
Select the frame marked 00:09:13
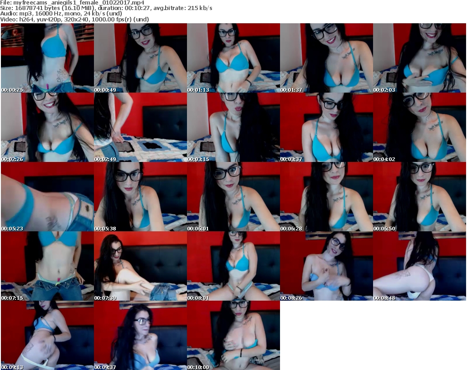47,335
